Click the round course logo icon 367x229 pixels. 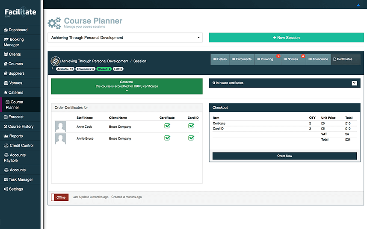[56, 61]
